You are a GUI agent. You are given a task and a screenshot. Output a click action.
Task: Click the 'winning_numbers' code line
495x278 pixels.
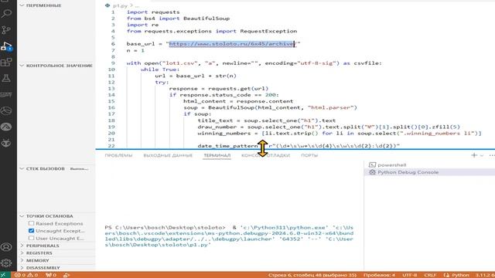click(340, 134)
